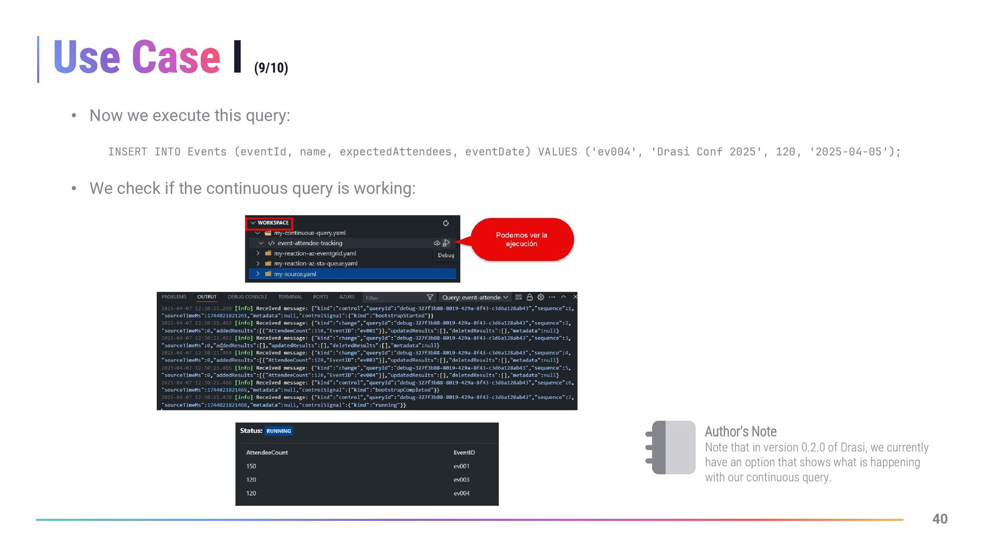The width and height of the screenshot is (990, 557).
Task: Click the RUNNING status badge
Action: pyautogui.click(x=279, y=431)
